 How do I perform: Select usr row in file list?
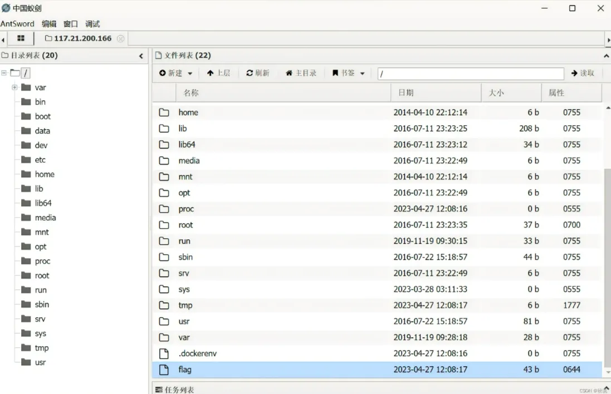(x=377, y=321)
